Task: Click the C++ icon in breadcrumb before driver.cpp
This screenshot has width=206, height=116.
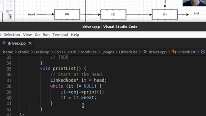Action: point(145,52)
